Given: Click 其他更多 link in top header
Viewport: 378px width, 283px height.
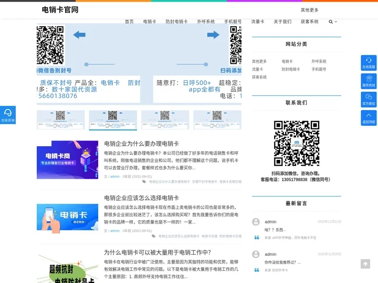Looking at the screenshot, I should [310, 10].
